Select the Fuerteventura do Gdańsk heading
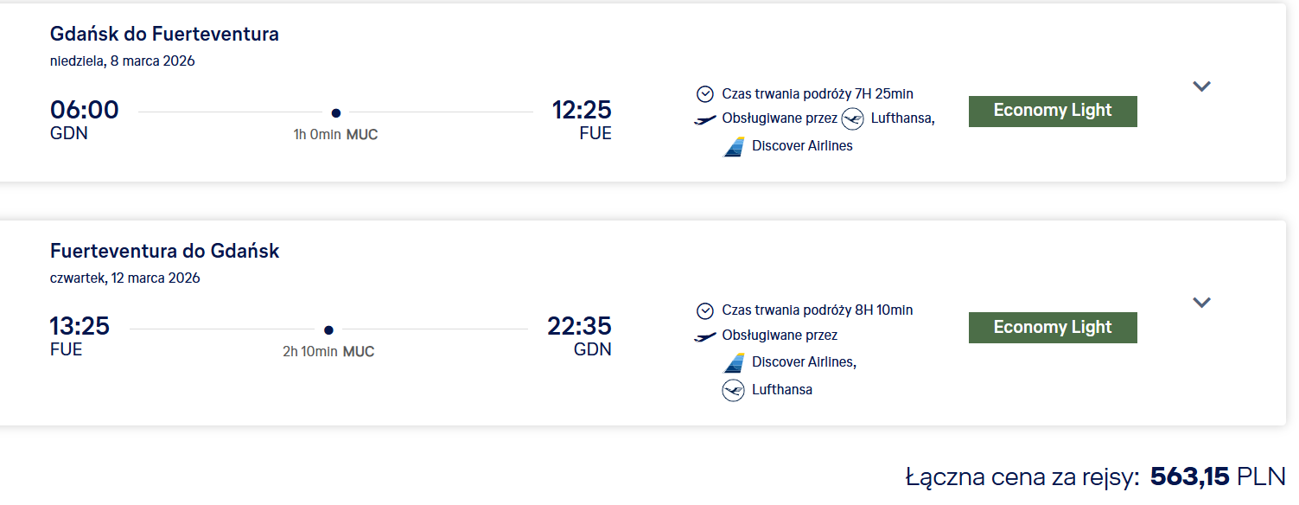 pyautogui.click(x=164, y=251)
